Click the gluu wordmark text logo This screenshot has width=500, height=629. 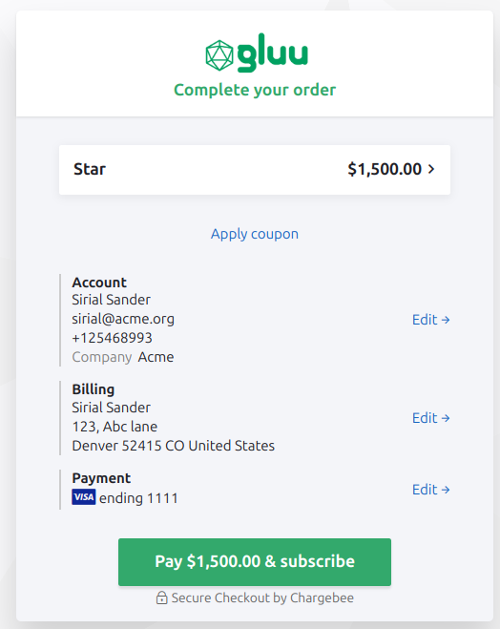[273, 52]
